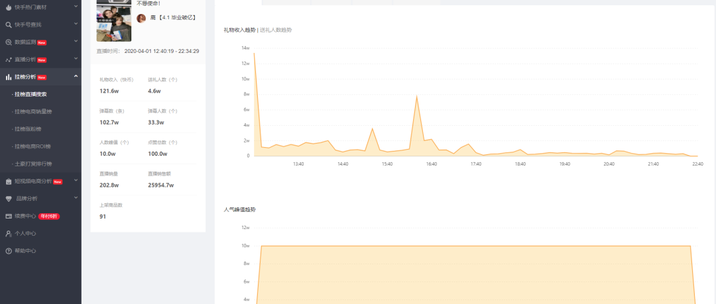Image resolution: width=716 pixels, height=304 pixels.
Task: Collapse the 挂榜分析 section chevron
Action: 76,76
